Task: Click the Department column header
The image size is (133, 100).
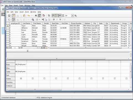Action: (x=115, y=23)
